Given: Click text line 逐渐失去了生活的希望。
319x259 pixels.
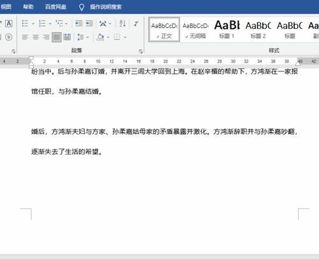Looking at the screenshot, I should [x=67, y=152].
